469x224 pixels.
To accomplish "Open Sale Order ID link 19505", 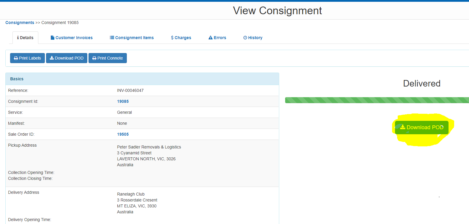I will click(x=123, y=134).
